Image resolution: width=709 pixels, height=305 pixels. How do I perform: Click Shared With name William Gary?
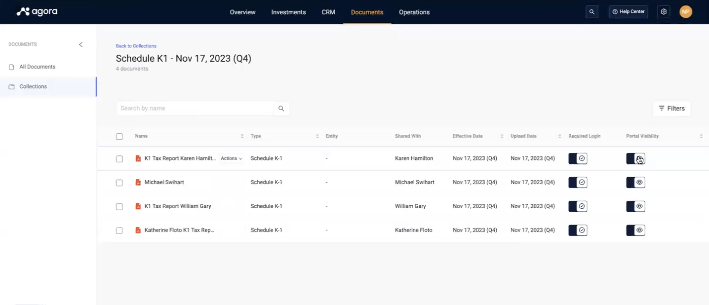(410, 206)
